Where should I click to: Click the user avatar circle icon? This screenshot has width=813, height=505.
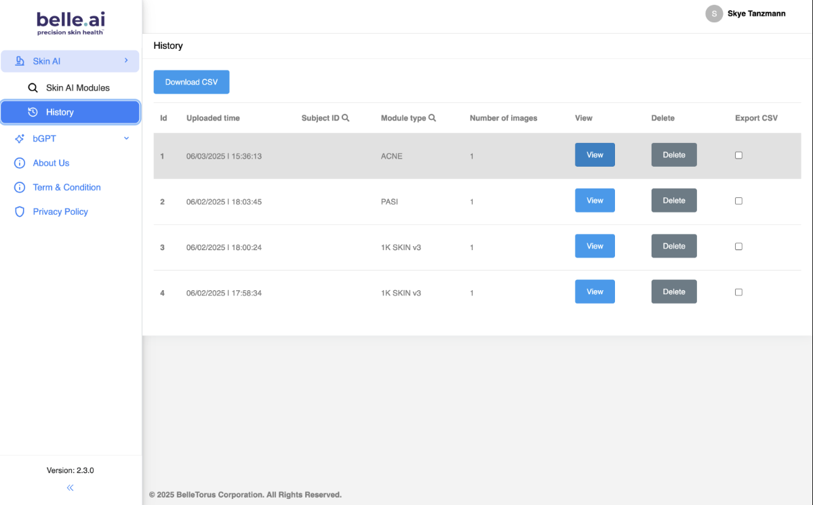pyautogui.click(x=714, y=14)
